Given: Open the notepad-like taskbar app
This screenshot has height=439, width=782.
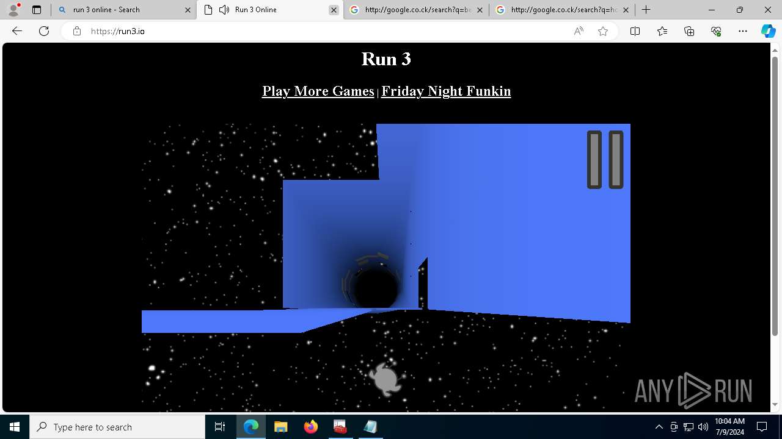Looking at the screenshot, I should pos(370,427).
